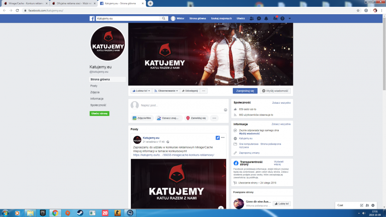
Task: Open the Katujemy.eu profile picture
Action: pyautogui.click(x=108, y=43)
